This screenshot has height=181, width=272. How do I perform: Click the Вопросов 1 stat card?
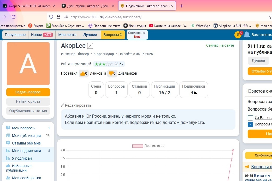tap(116, 90)
